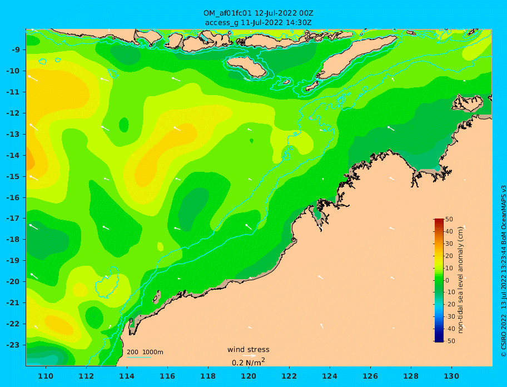The image size is (507, 387).
Task: Click the longitude axis label 124
Action: [330, 376]
